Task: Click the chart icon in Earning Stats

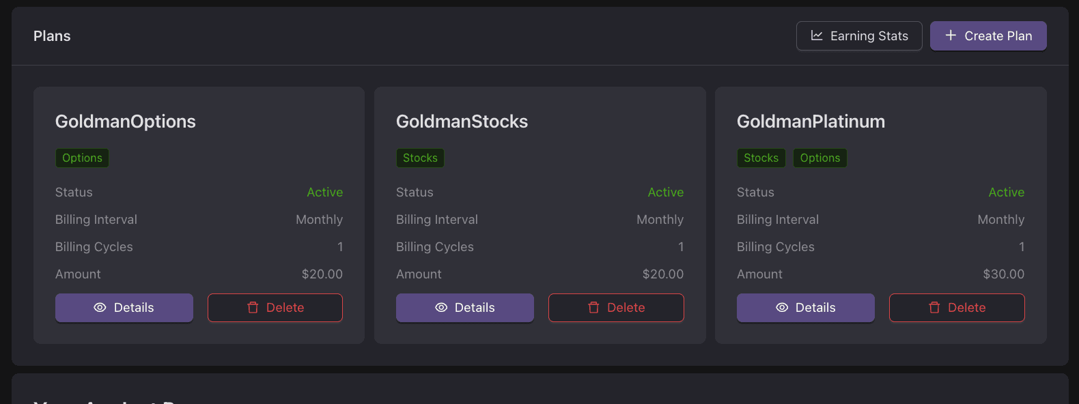Action: tap(817, 35)
